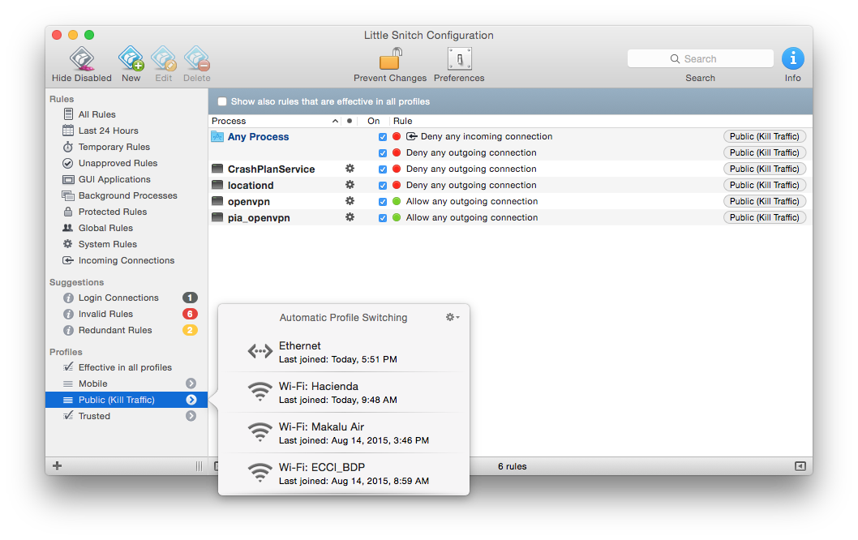
Task: Open Redundant Rules suggestions
Action: click(115, 331)
